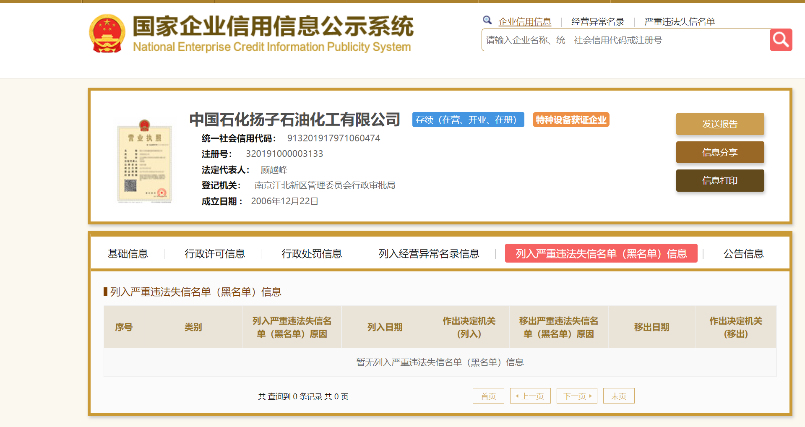This screenshot has width=805, height=427.
Task: Click the record count text 共 查询到 0 条记录
Action: tap(290, 396)
